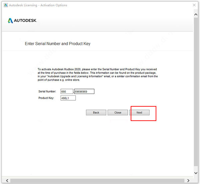This screenshot has height=184, width=200.
Task: Click the Next button
Action: click(139, 112)
